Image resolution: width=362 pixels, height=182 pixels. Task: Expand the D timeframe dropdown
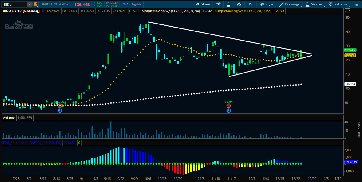[x=250, y=4]
